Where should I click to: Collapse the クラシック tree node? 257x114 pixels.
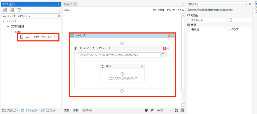point(4,21)
